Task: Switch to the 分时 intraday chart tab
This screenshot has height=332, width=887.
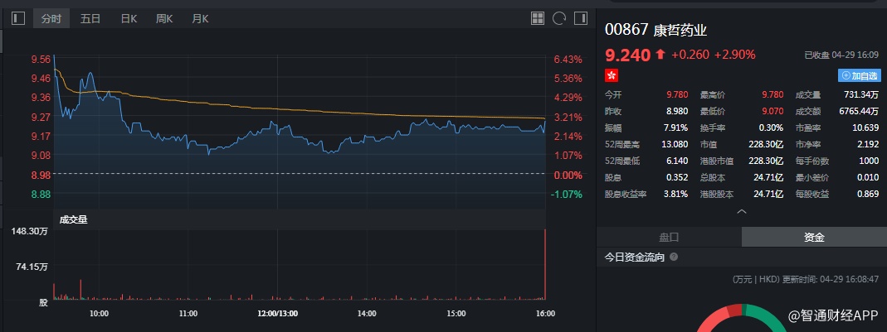Action: point(51,18)
